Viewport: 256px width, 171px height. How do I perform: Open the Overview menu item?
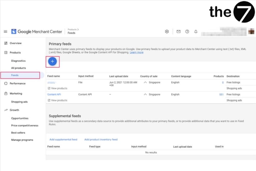pos(15,43)
